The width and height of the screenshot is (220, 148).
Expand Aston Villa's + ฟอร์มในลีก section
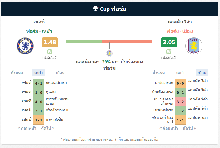point(169,58)
